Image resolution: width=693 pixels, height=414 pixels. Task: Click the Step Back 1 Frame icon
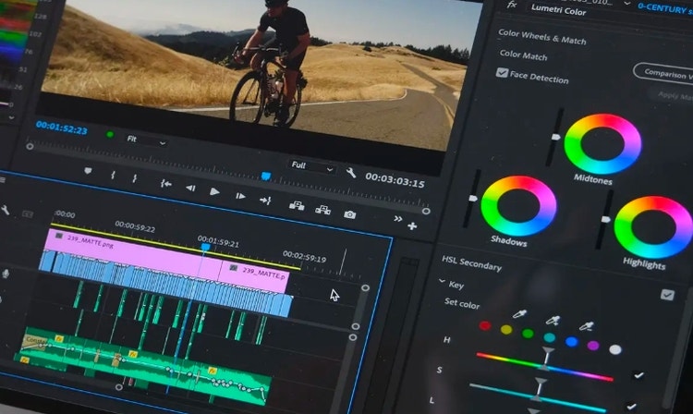(x=190, y=188)
